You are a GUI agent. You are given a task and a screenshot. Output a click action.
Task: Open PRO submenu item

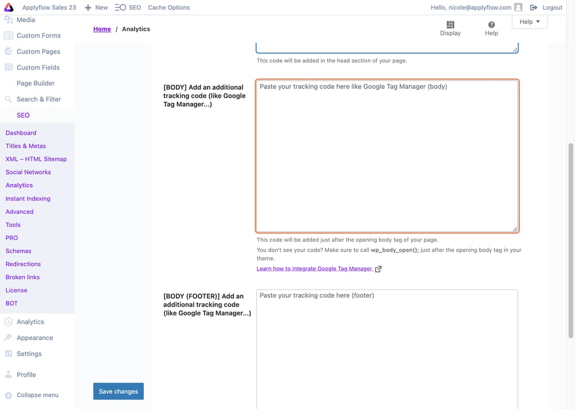pos(11,238)
